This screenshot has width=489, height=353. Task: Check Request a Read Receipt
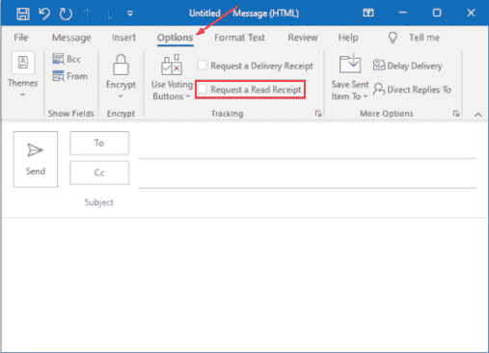(203, 89)
